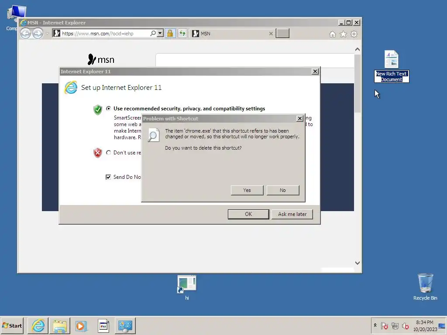Open a new tab in Internet Explorer
The image size is (447, 335).
point(282,33)
